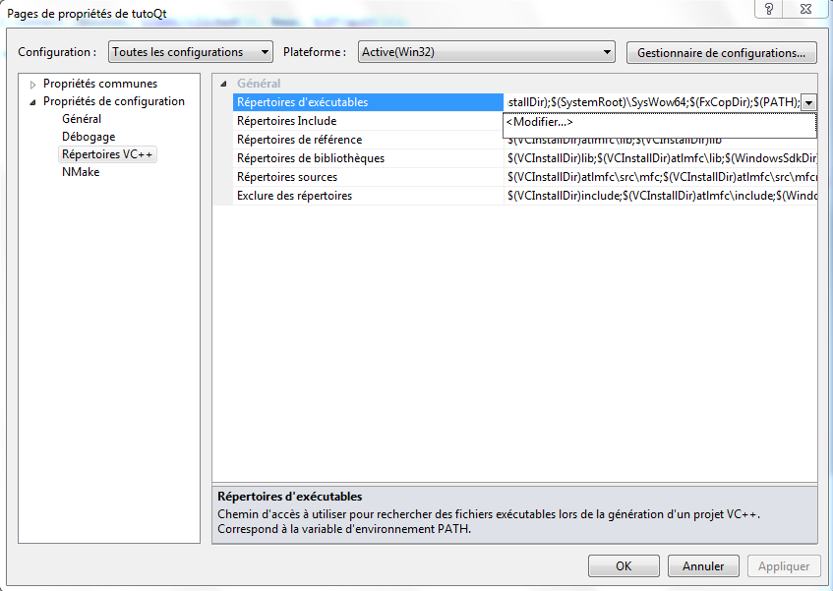This screenshot has height=591, width=833.
Task: Collapse Propriétés de configuration tree node
Action: point(32,102)
